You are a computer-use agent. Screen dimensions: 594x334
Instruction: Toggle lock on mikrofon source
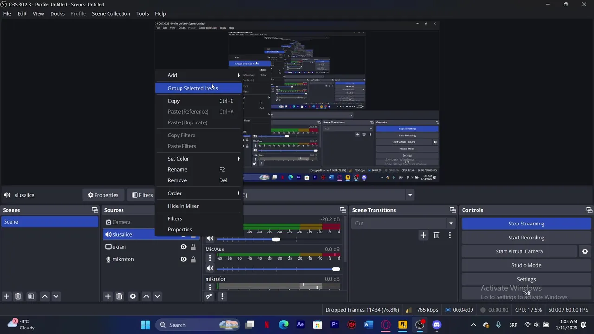(193, 259)
